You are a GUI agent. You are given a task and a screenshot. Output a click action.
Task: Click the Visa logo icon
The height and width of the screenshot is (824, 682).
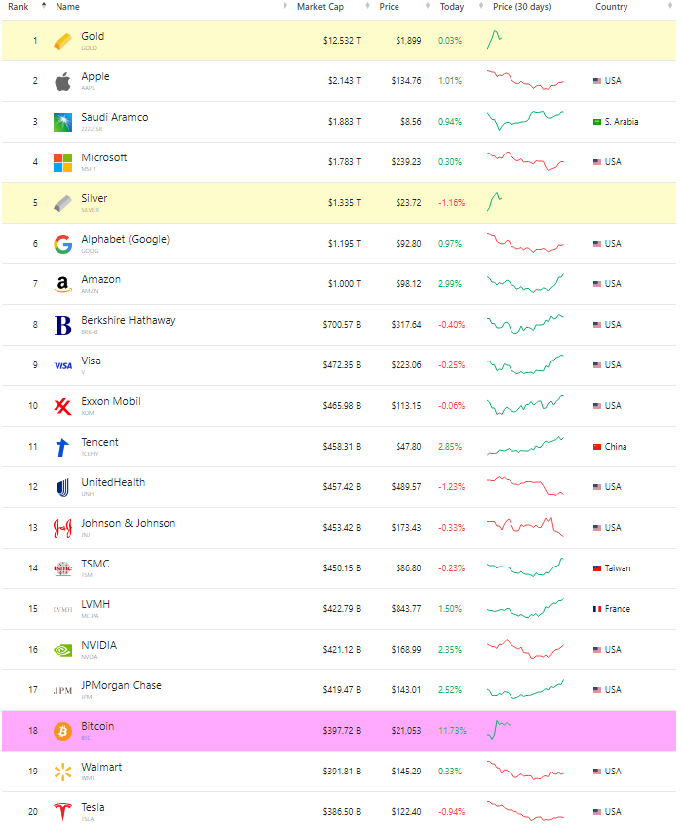click(63, 365)
